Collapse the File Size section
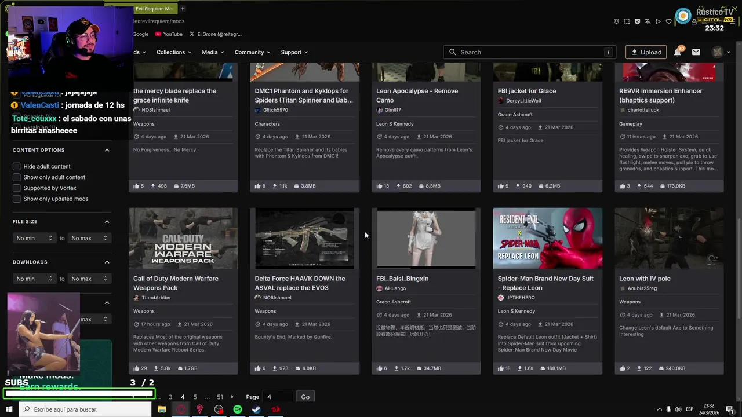 click(107, 221)
